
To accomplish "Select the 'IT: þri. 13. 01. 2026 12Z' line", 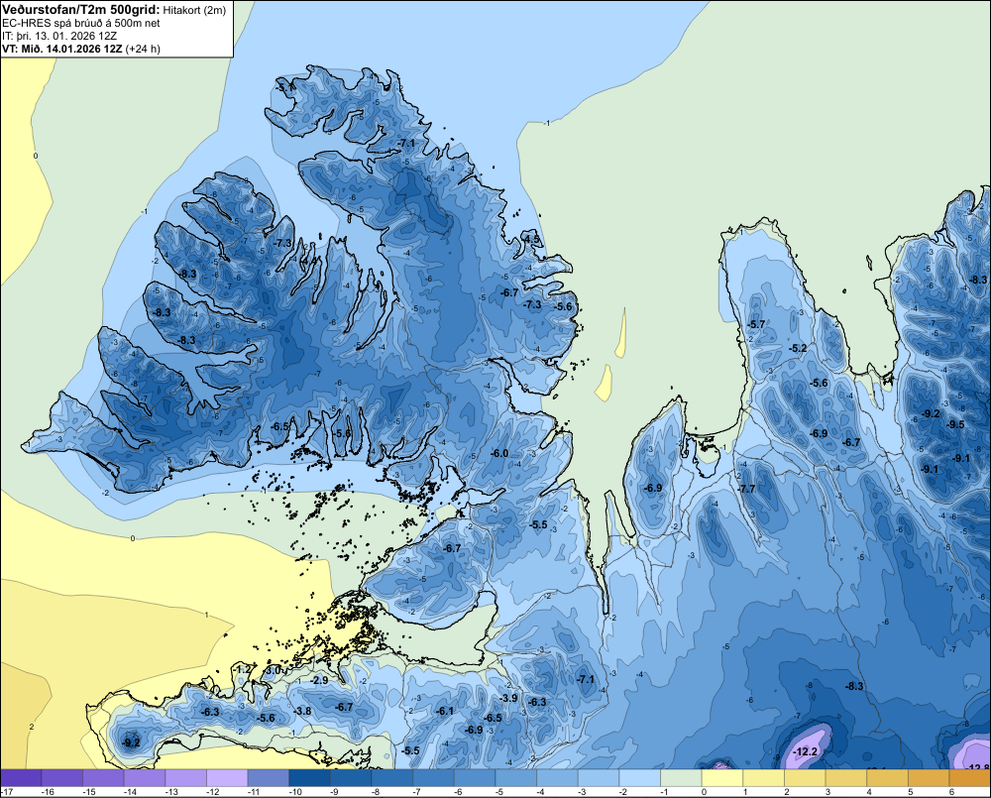I will click(x=59, y=36).
